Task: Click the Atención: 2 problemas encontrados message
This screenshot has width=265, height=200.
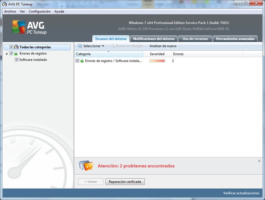Action: click(x=136, y=166)
